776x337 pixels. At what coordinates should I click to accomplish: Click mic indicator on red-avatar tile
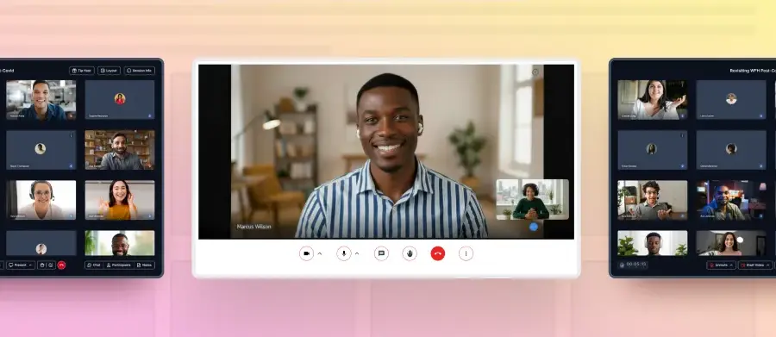point(150,115)
